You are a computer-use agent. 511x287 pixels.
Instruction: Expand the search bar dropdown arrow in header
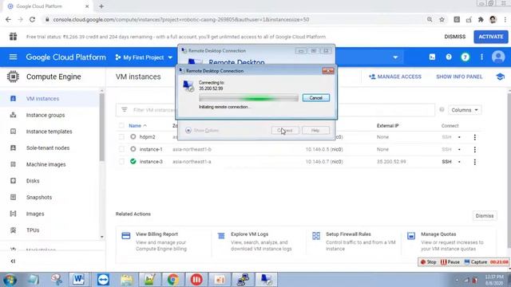pos(395,57)
